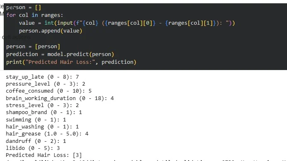Click the 'person = []' code line

tap(24, 7)
